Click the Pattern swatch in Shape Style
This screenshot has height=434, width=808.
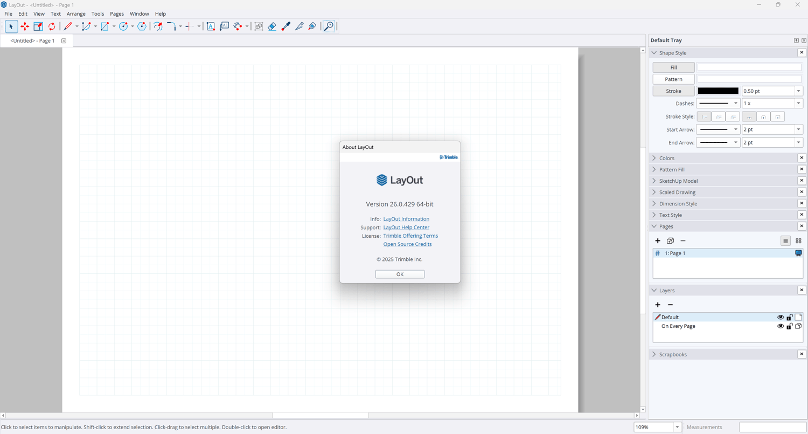tap(749, 79)
